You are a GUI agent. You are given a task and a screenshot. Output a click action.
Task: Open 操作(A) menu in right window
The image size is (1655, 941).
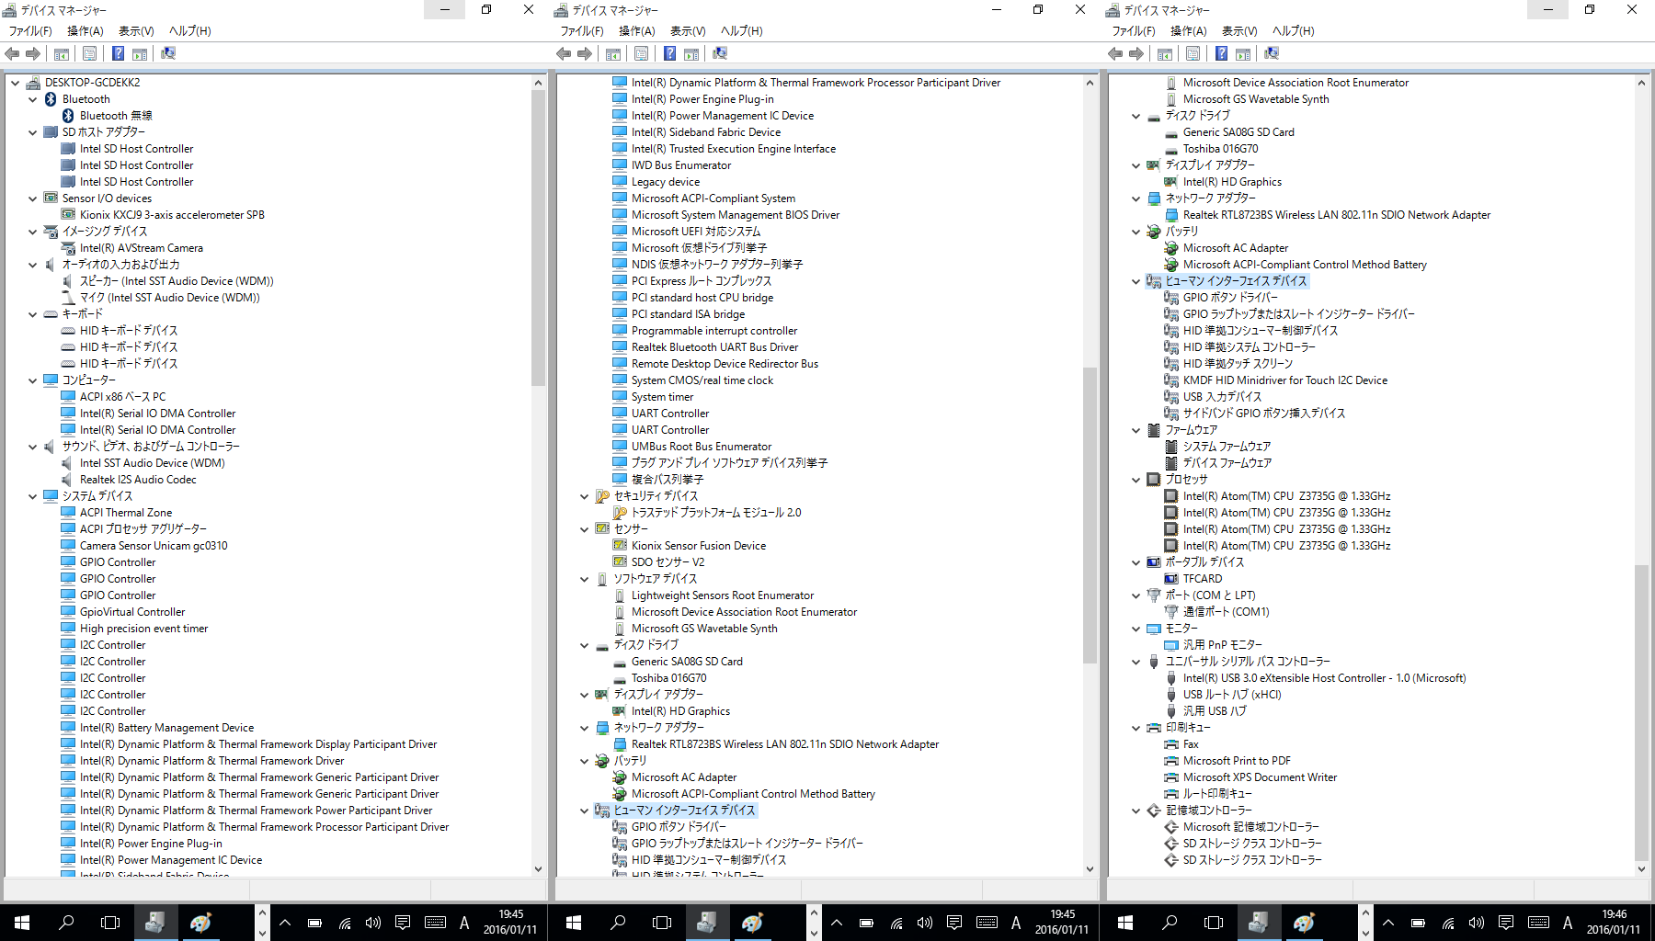1189,31
